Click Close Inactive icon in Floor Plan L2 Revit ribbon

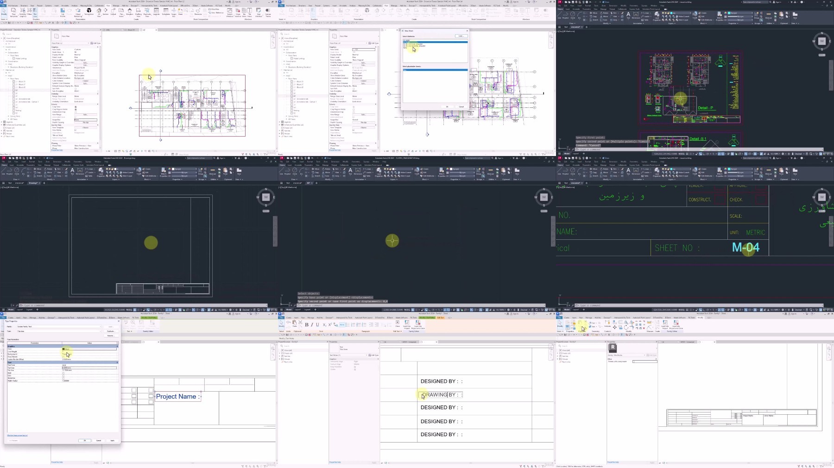238,12
